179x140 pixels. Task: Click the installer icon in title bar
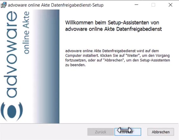point(3,5)
